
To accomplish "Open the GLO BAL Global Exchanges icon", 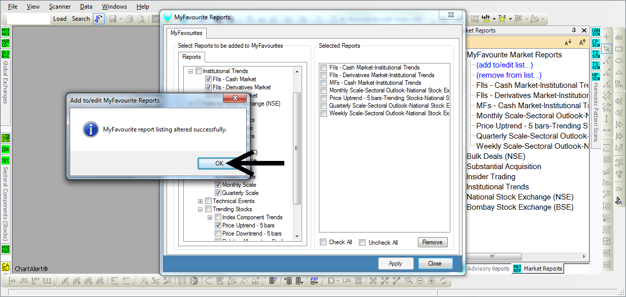I will pos(6,54).
